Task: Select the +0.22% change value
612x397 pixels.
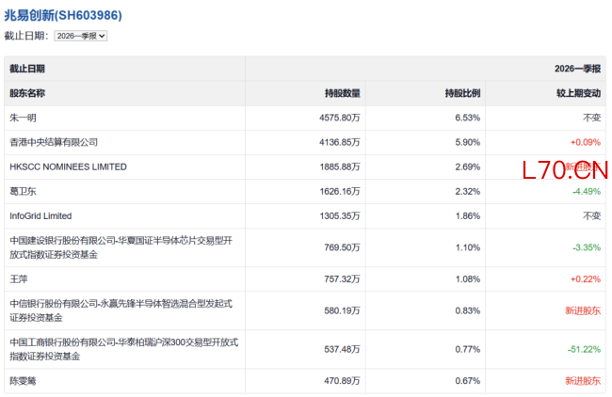Action: coord(586,279)
